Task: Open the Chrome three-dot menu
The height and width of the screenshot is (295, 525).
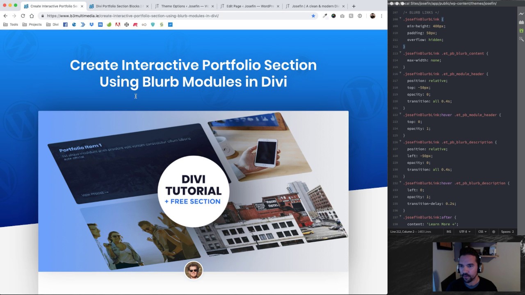Action: [381, 16]
